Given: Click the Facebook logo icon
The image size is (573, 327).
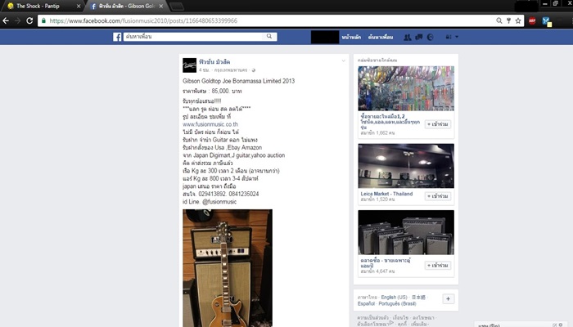Looking at the screenshot, I should coord(117,37).
